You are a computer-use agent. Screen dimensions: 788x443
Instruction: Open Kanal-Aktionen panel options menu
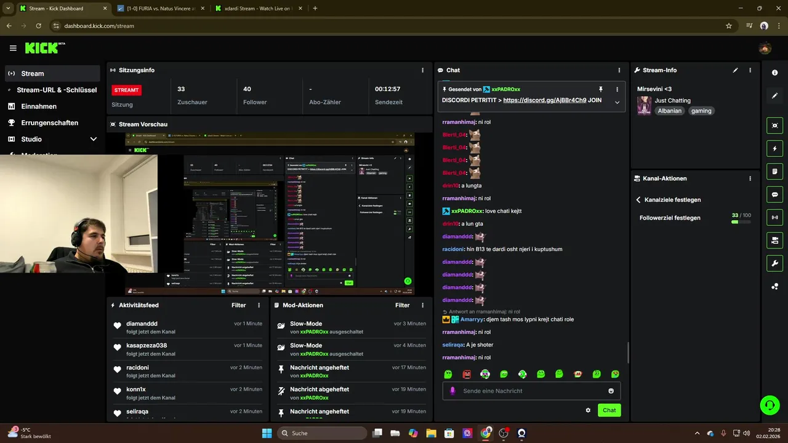[750, 178]
